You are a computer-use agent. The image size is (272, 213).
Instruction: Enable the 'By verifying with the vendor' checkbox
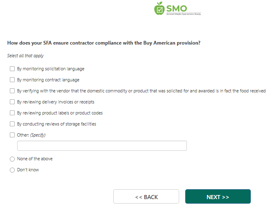click(12, 91)
